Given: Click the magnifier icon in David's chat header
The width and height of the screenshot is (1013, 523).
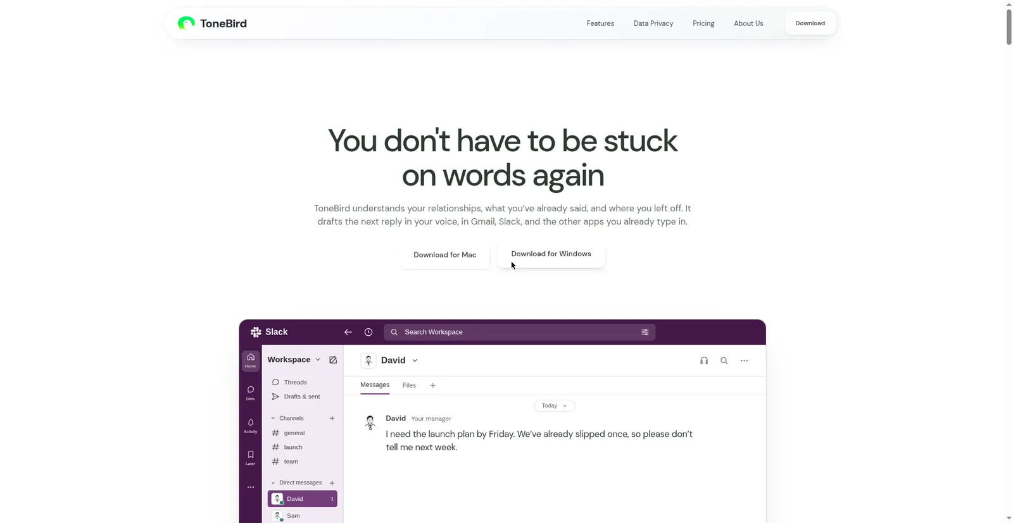Looking at the screenshot, I should click(x=724, y=360).
